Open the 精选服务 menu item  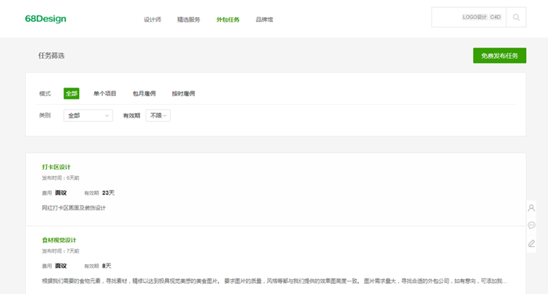coord(189,20)
